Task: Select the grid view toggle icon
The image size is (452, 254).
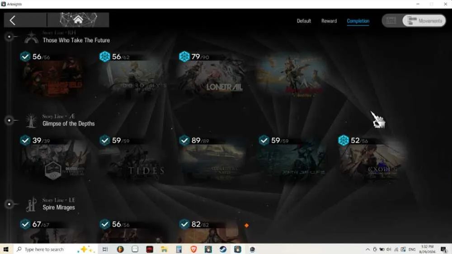Action: tap(391, 21)
